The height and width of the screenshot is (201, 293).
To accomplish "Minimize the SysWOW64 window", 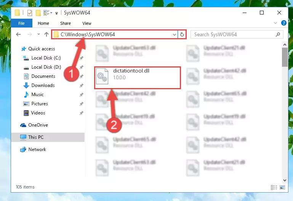I will coord(244,13).
